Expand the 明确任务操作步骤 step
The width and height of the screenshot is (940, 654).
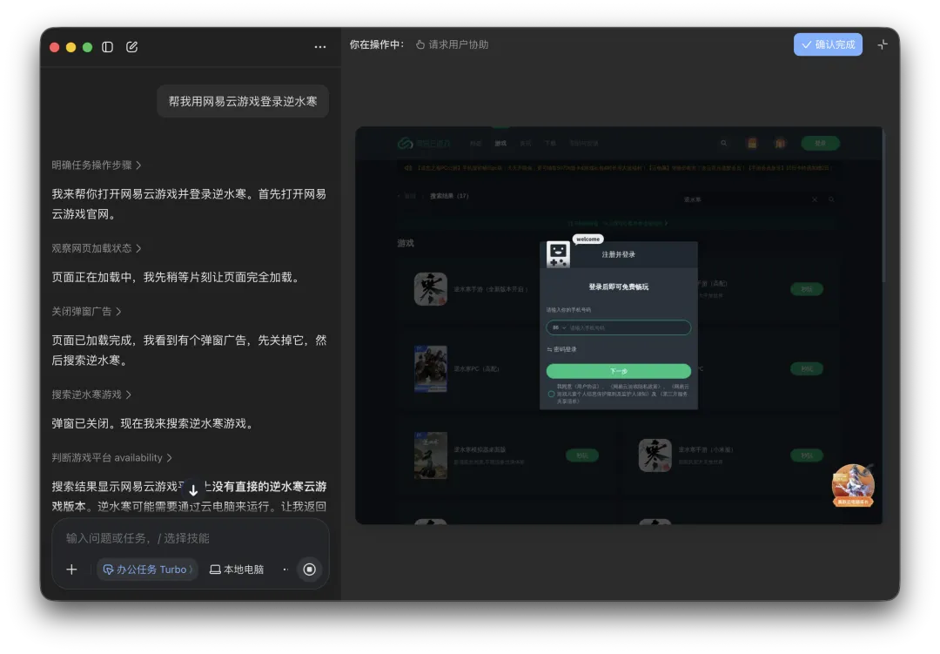96,165
